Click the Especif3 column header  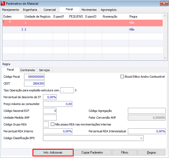93,17
